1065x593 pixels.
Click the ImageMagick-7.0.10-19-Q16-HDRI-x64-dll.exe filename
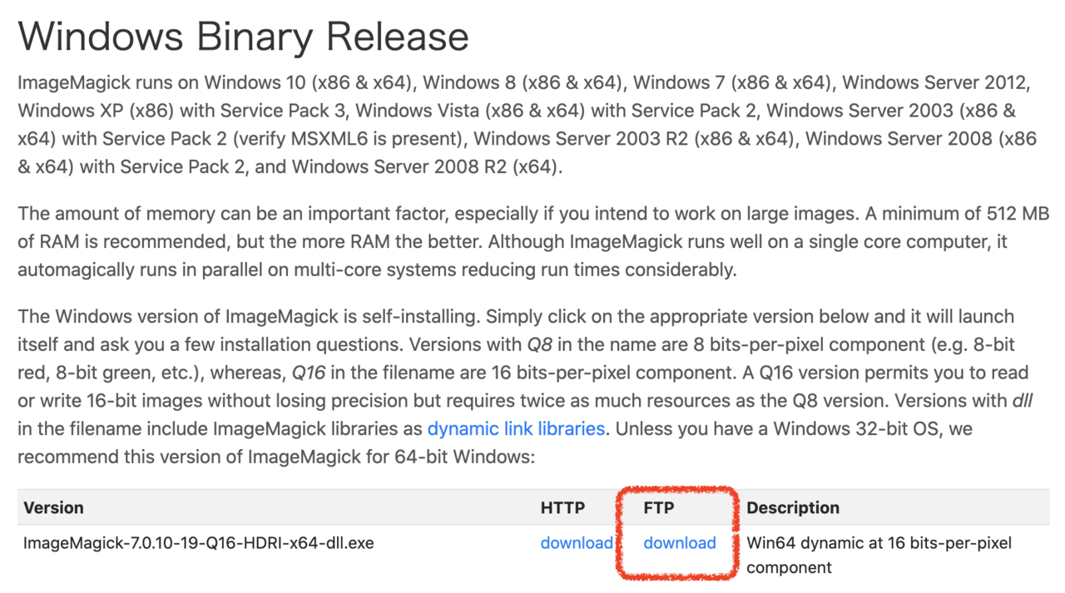point(199,543)
